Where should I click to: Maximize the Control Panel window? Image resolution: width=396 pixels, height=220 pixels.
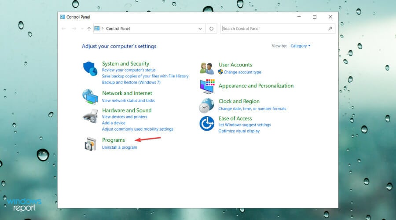click(315, 17)
